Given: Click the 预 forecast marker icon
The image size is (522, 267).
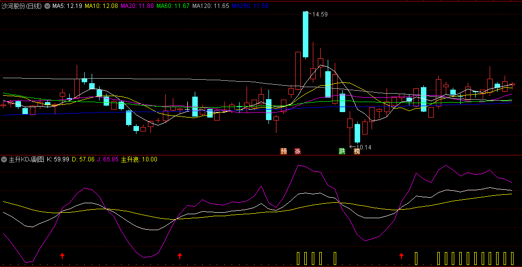Looking at the screenshot, I should (x=284, y=151).
